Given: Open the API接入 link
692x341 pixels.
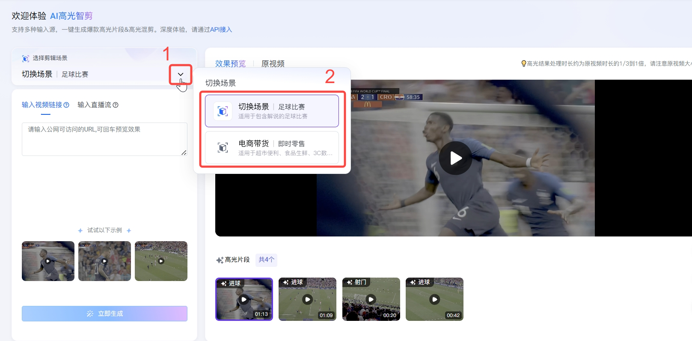Looking at the screenshot, I should pos(221,30).
